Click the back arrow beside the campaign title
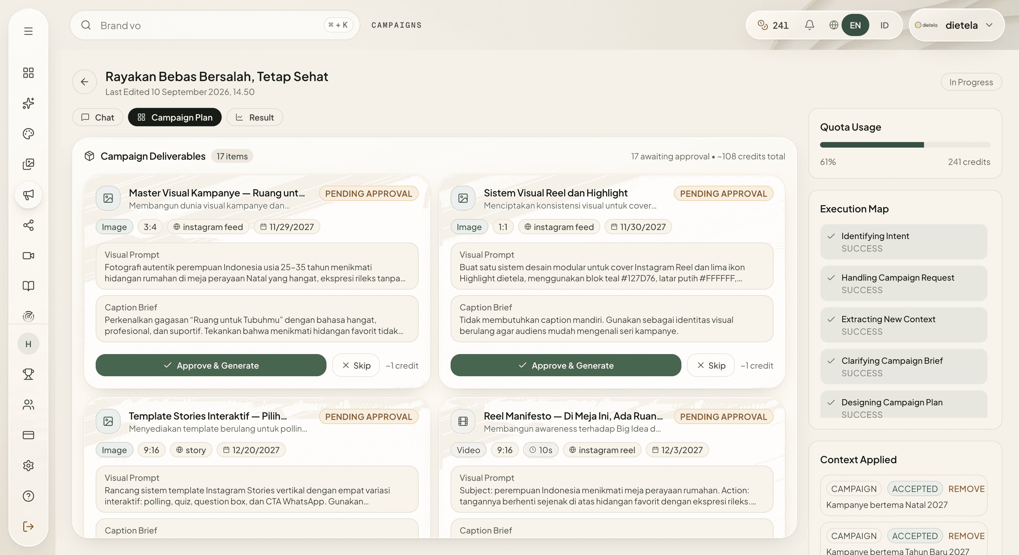This screenshot has height=555, width=1019. click(x=84, y=82)
